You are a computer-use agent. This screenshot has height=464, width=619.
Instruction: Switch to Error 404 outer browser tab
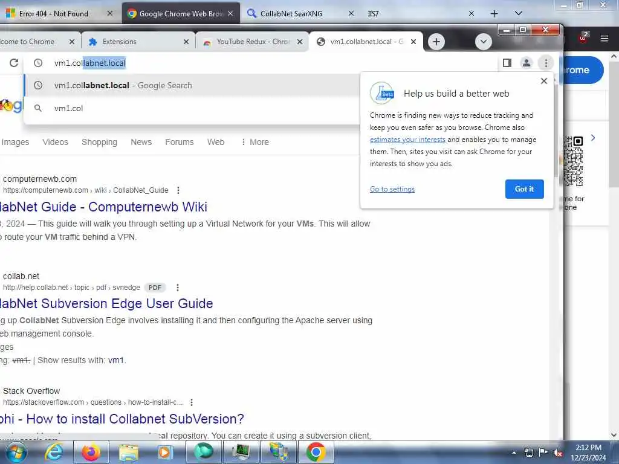[59, 13]
